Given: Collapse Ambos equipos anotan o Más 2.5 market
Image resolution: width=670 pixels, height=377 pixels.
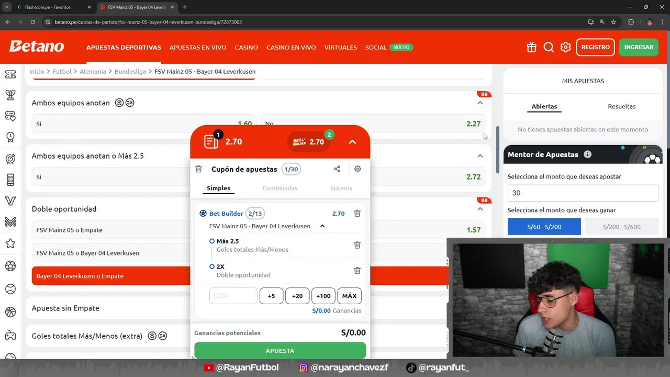Looking at the screenshot, I should tap(480, 156).
